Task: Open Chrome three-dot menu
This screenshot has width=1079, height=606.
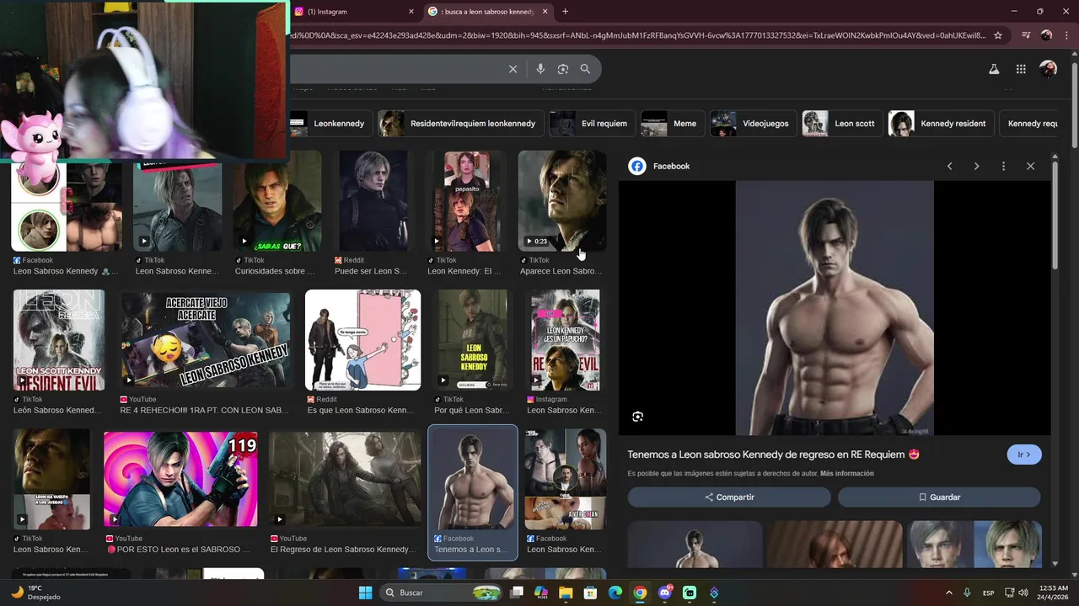Action: click(x=1067, y=35)
